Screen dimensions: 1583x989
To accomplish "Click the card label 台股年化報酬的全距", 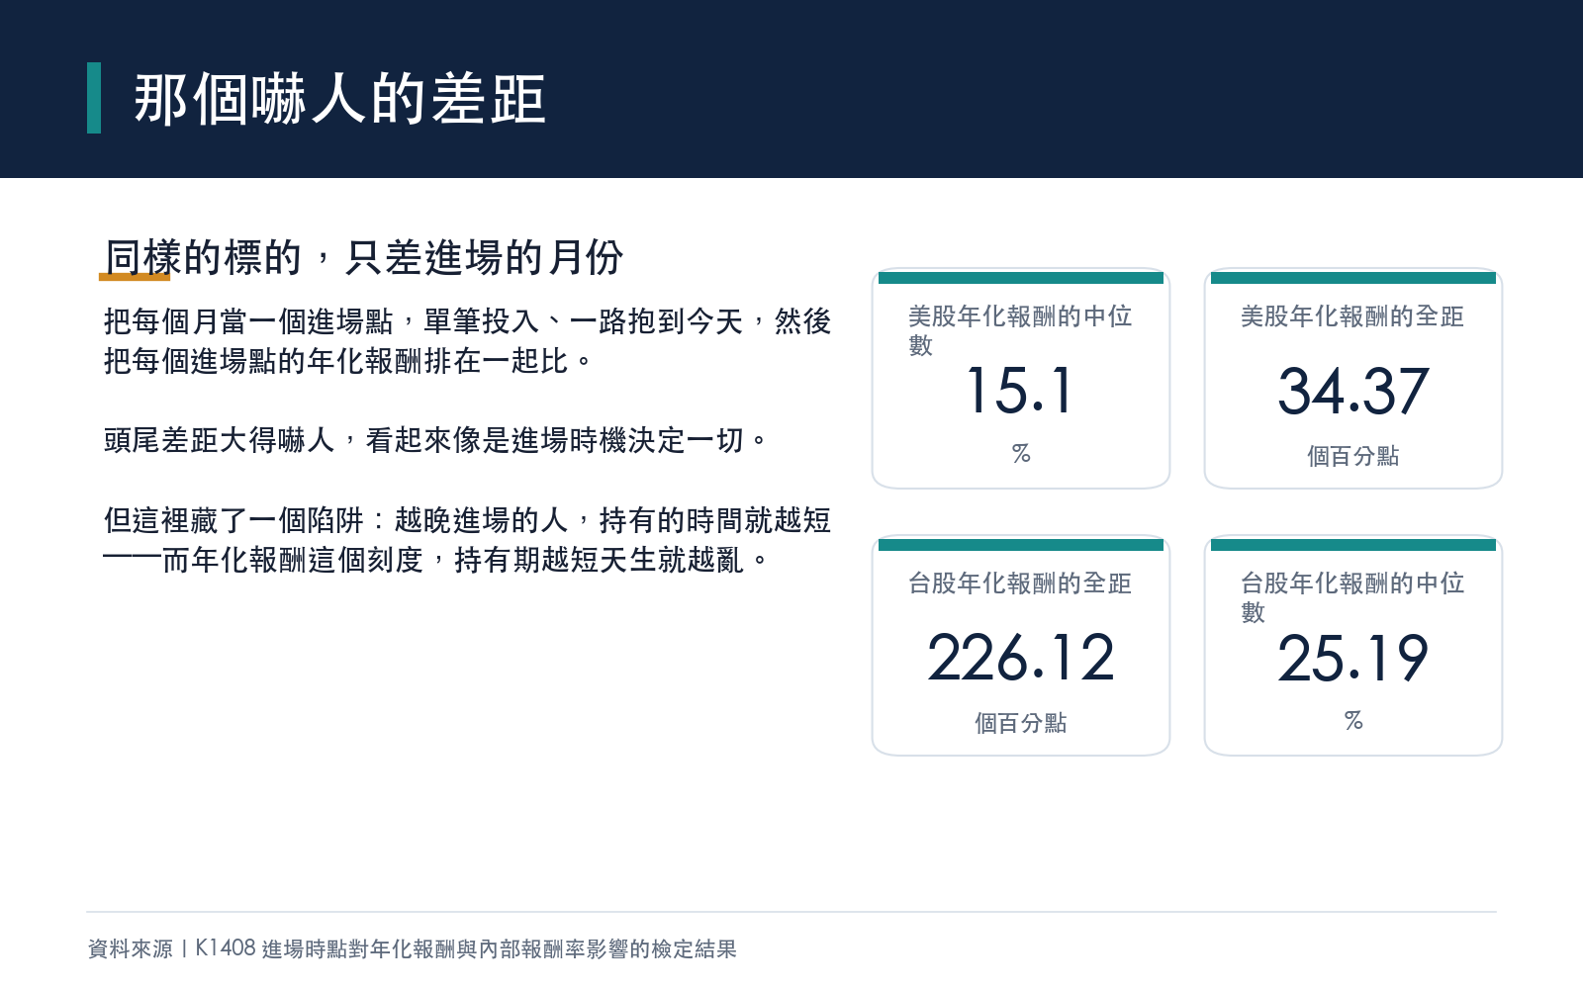I will [1020, 584].
